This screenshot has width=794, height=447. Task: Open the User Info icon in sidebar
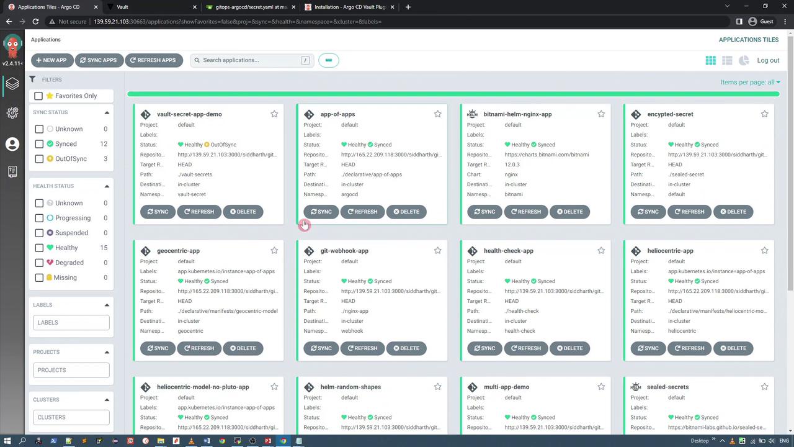pyautogui.click(x=12, y=144)
